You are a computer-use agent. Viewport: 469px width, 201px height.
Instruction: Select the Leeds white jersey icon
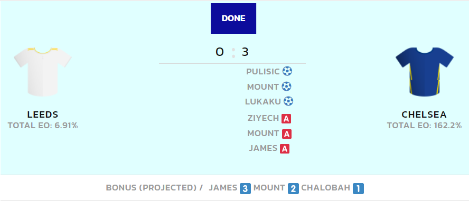(43, 72)
